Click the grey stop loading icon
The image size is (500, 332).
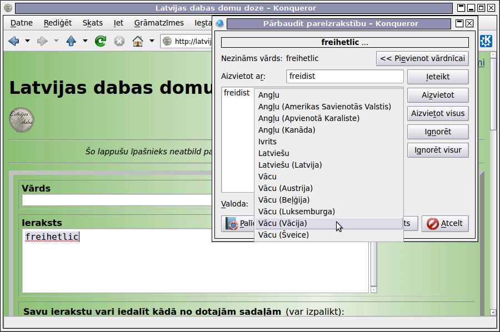[119, 41]
